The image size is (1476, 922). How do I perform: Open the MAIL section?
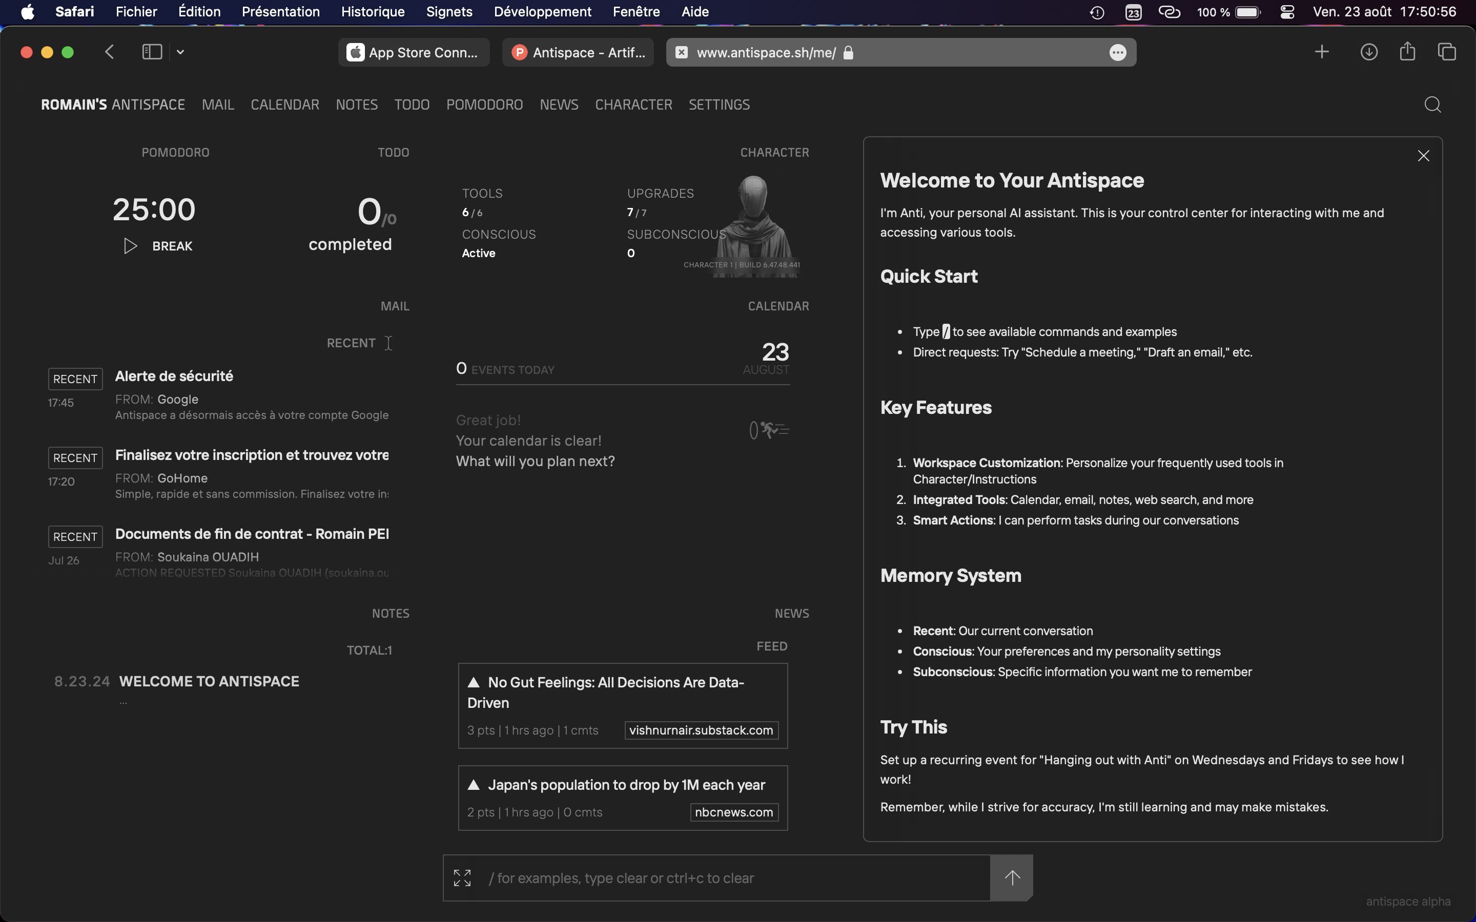217,104
